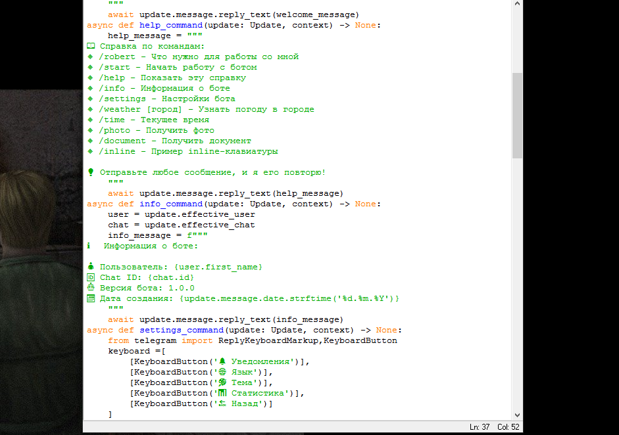Place cursor on the settings_command function name
Viewport: 619px width, 435px height.
point(182,330)
